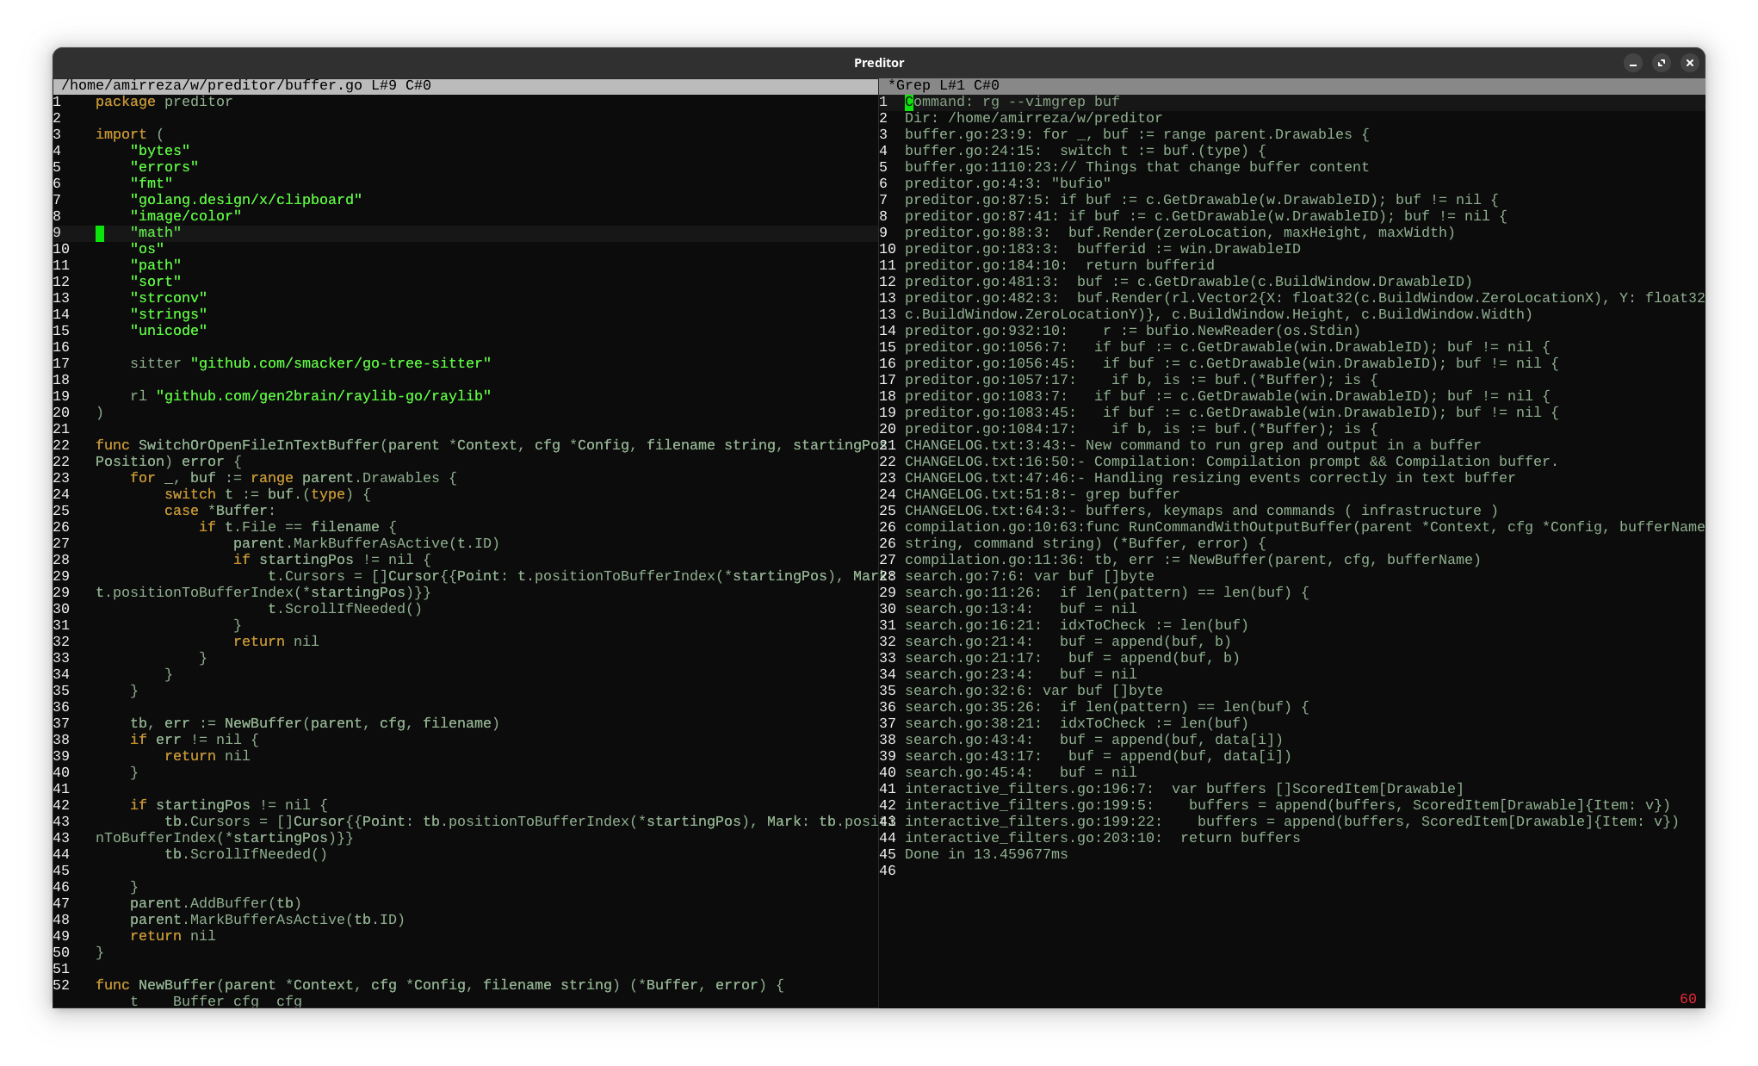Open grep result CHANGELOG.txt:51:8 grep buffer
The image size is (1758, 1066).
[1042, 495]
